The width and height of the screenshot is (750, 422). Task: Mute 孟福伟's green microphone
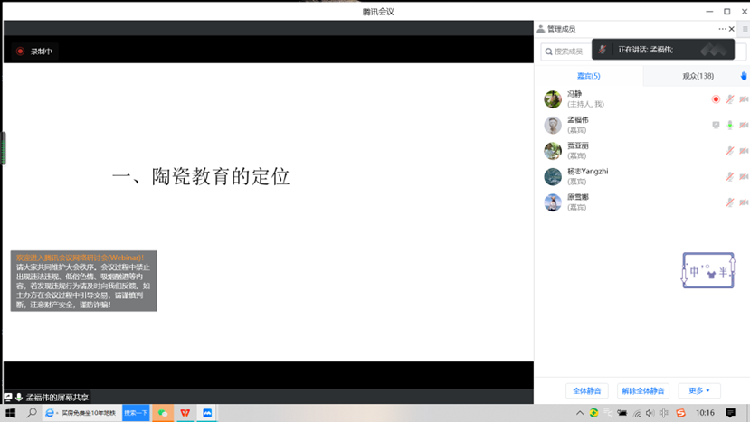pyautogui.click(x=730, y=126)
